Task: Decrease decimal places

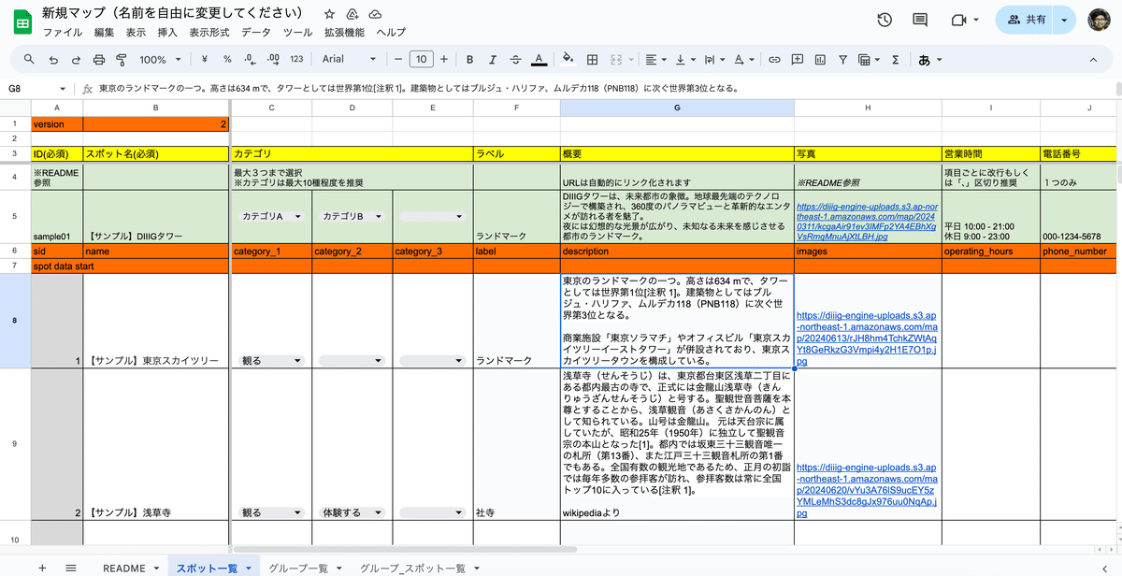Action: [x=250, y=59]
